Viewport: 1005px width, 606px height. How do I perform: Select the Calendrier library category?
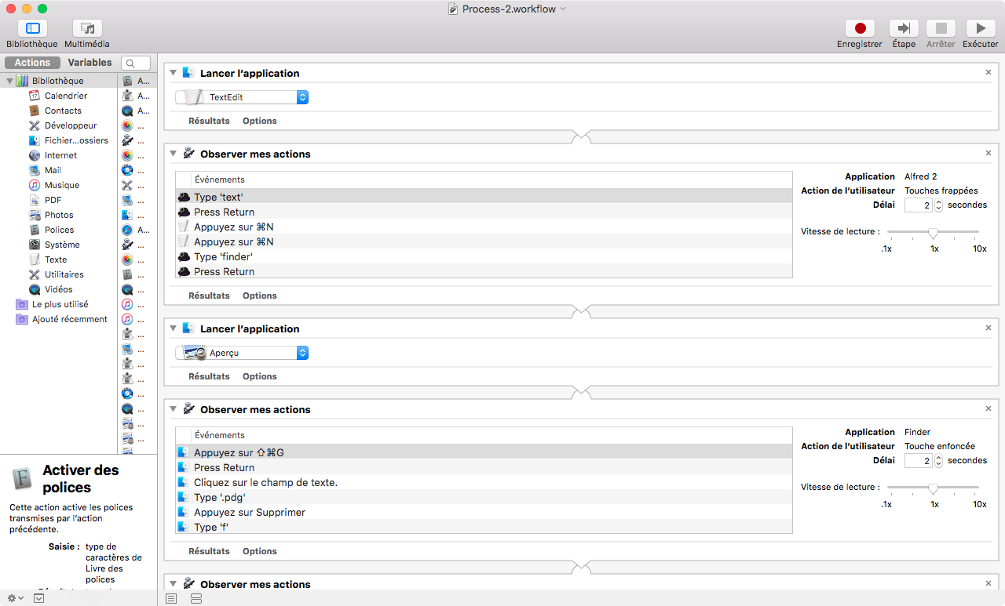click(x=65, y=96)
